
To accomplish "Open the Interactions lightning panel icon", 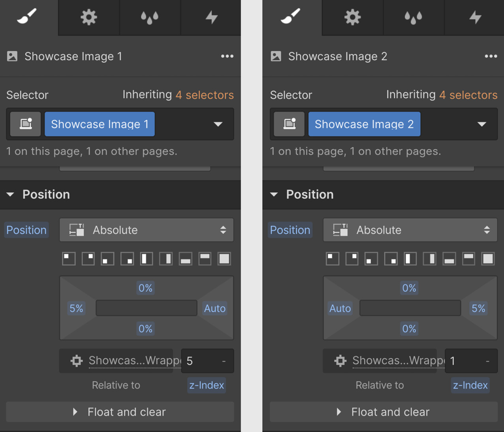I will pyautogui.click(x=211, y=17).
